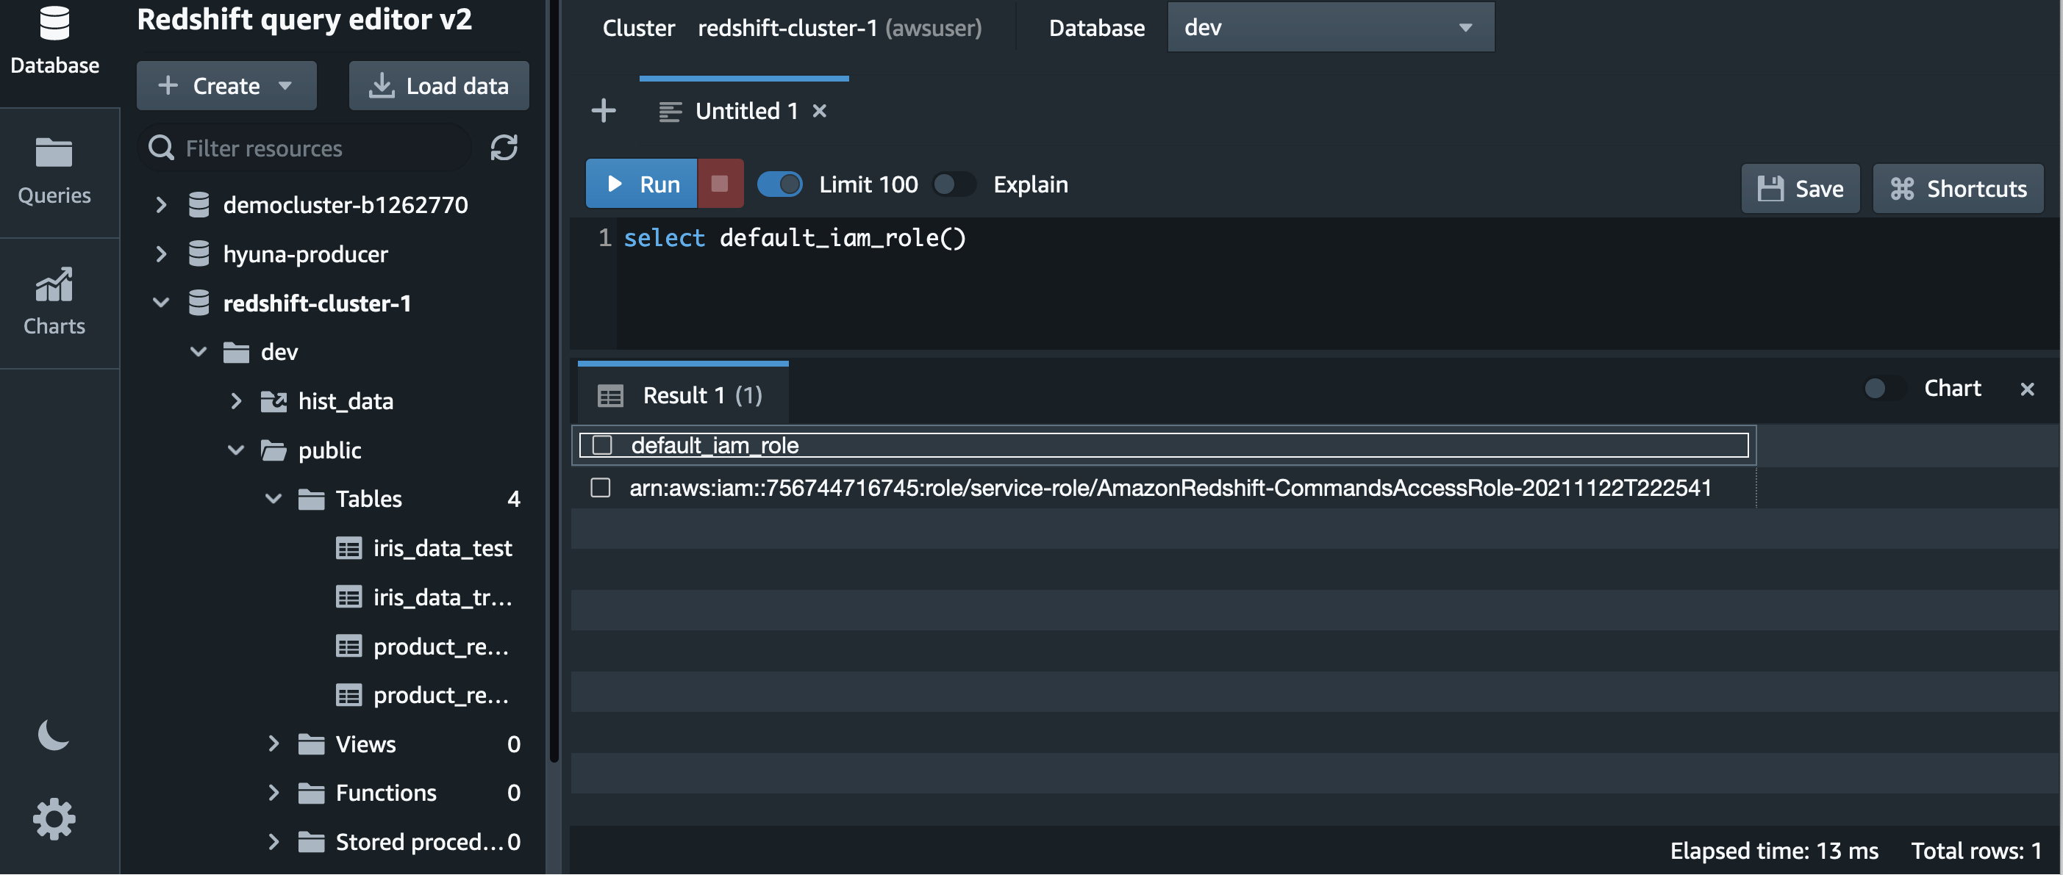Click the Load data button
The image size is (2063, 875).
(439, 86)
